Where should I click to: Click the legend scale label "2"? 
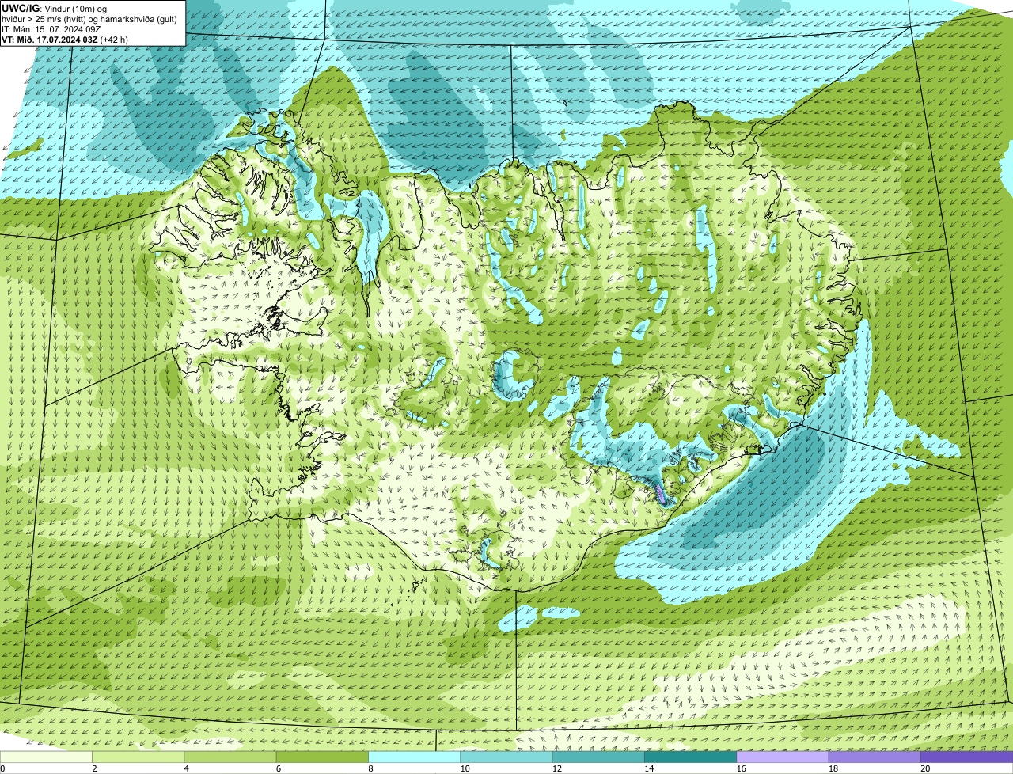pos(94,768)
